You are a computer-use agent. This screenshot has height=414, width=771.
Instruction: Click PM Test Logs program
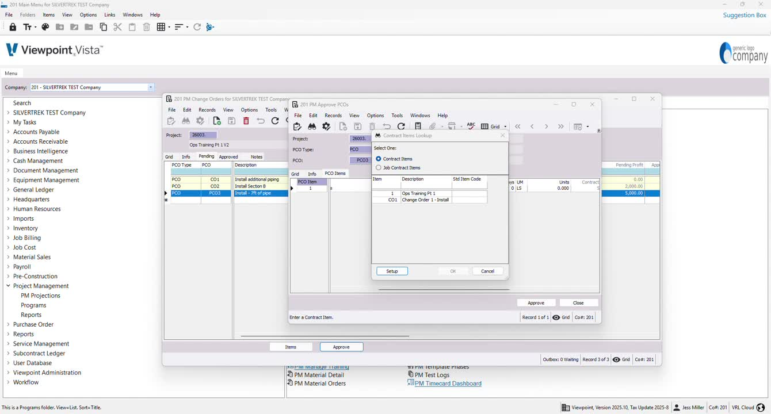click(432, 375)
